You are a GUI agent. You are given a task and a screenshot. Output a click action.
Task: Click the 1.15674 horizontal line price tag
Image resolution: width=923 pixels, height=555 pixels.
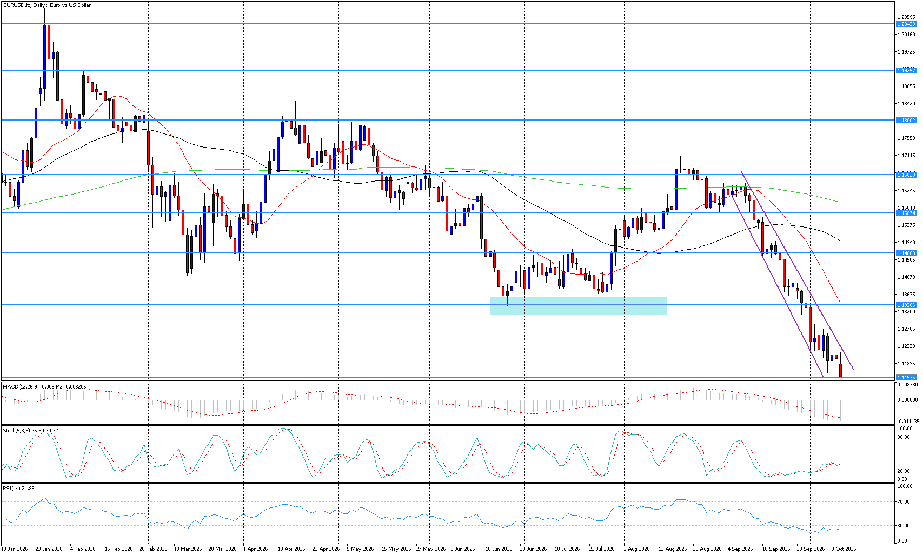906,213
